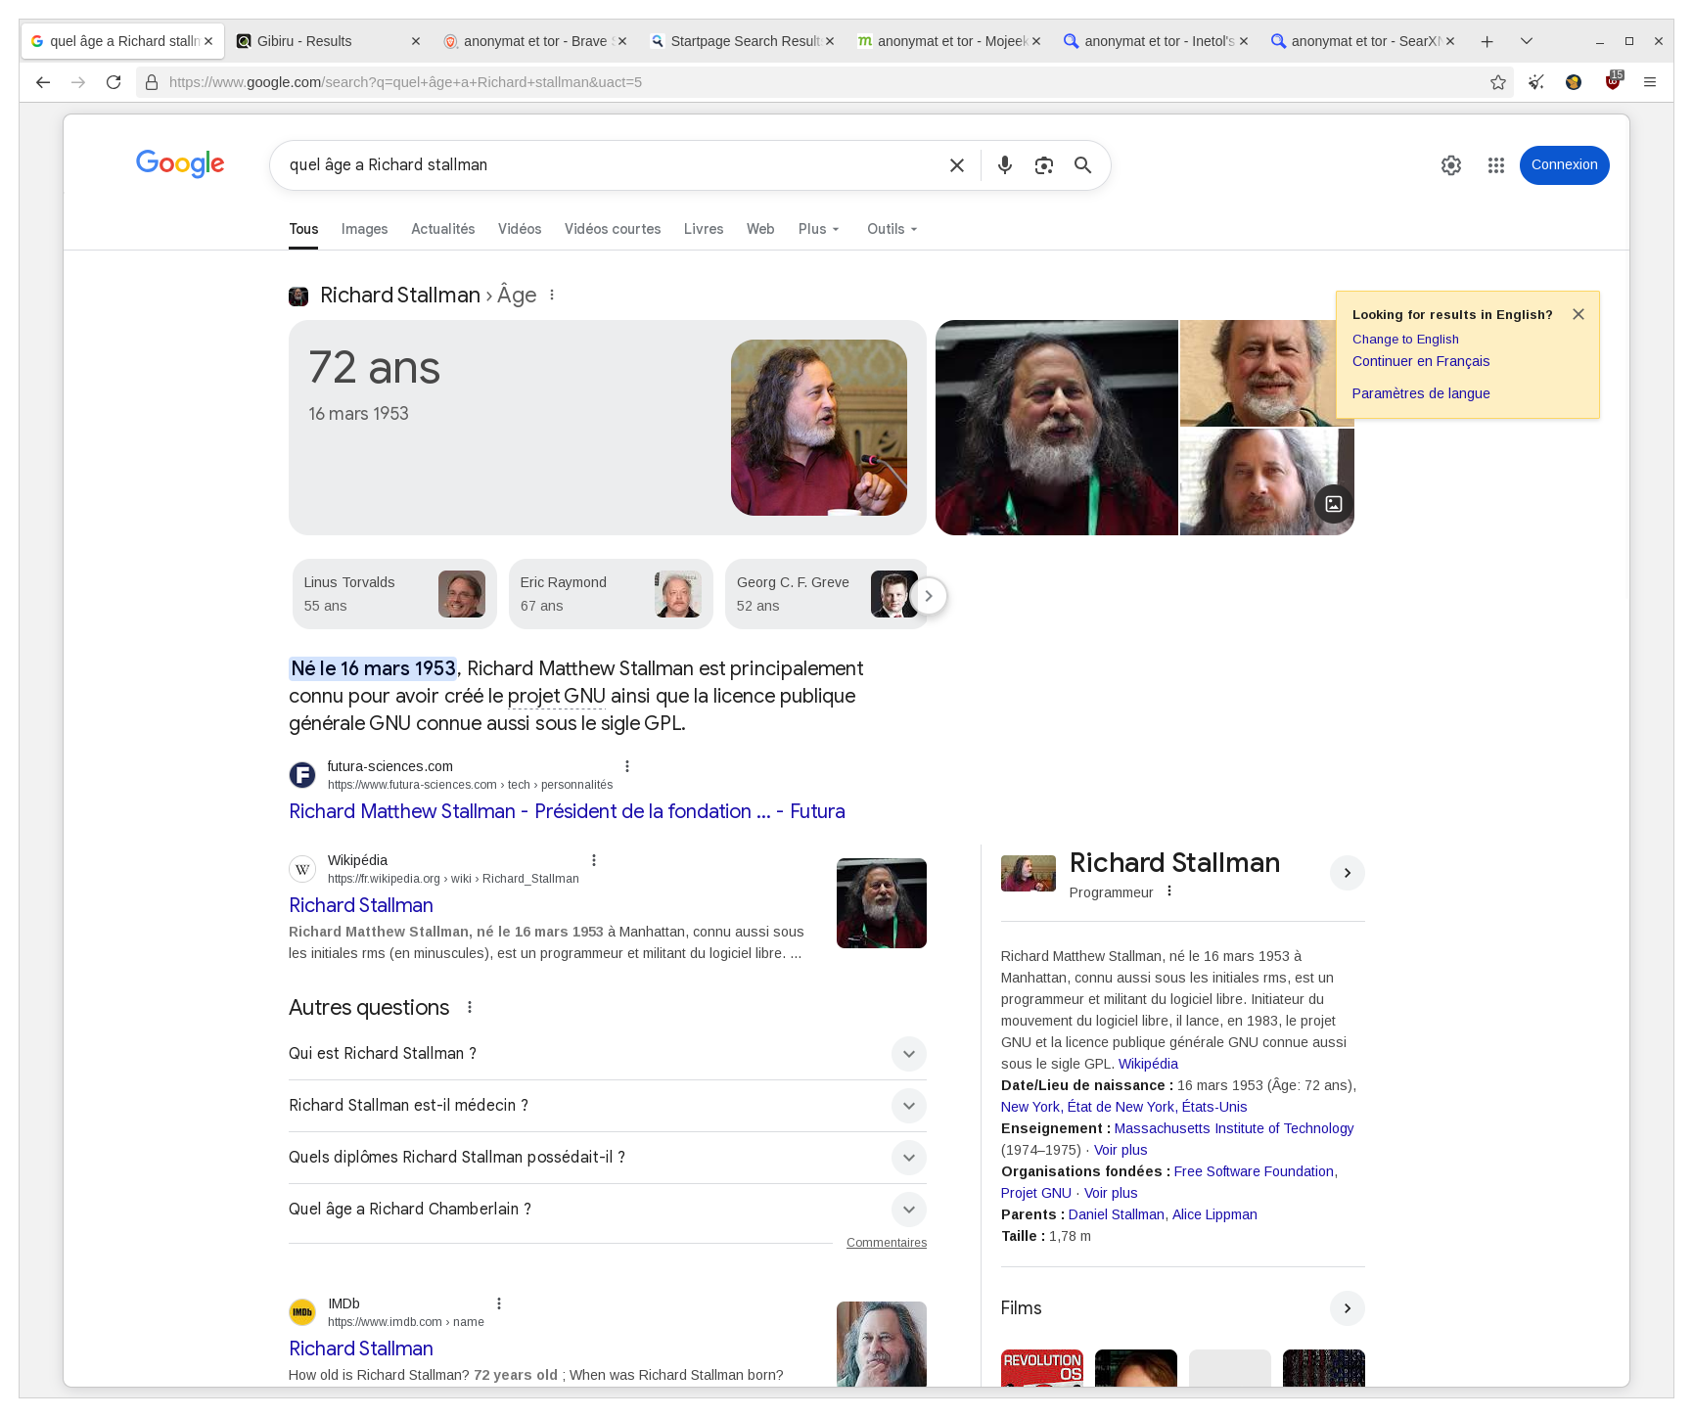Switch to the Images tab
The height and width of the screenshot is (1417, 1693).
[364, 229]
